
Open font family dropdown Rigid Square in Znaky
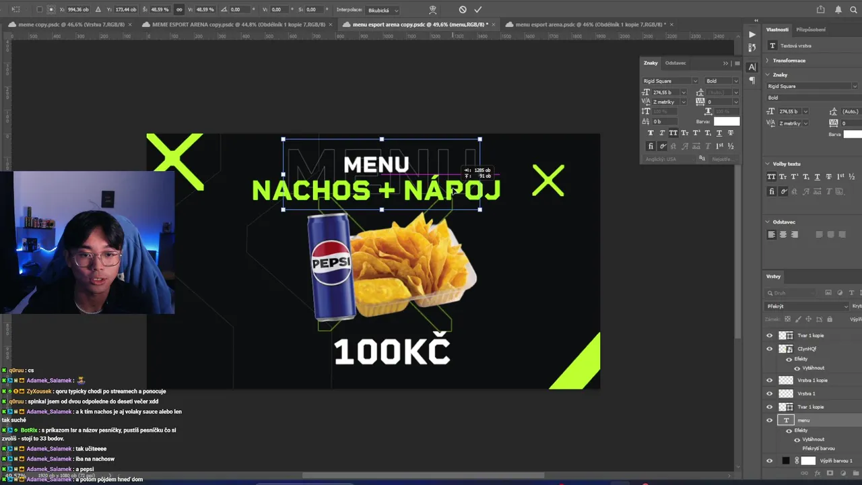click(671, 81)
